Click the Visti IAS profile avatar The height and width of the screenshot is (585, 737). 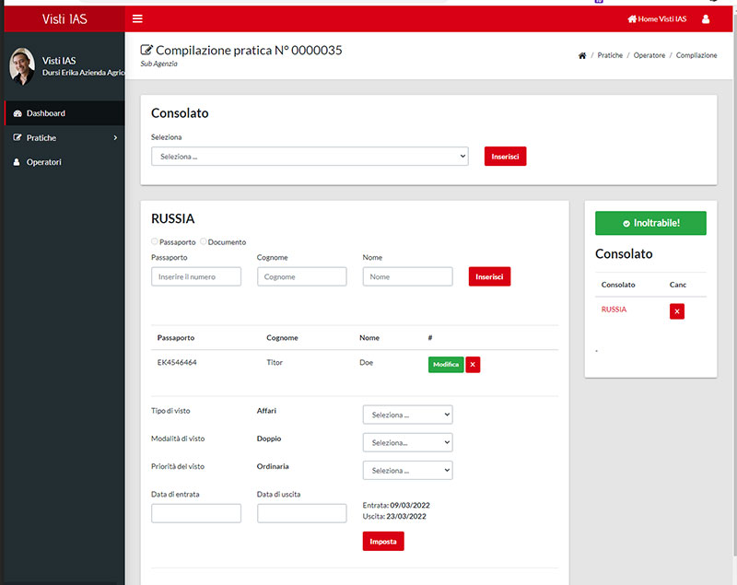point(22,66)
